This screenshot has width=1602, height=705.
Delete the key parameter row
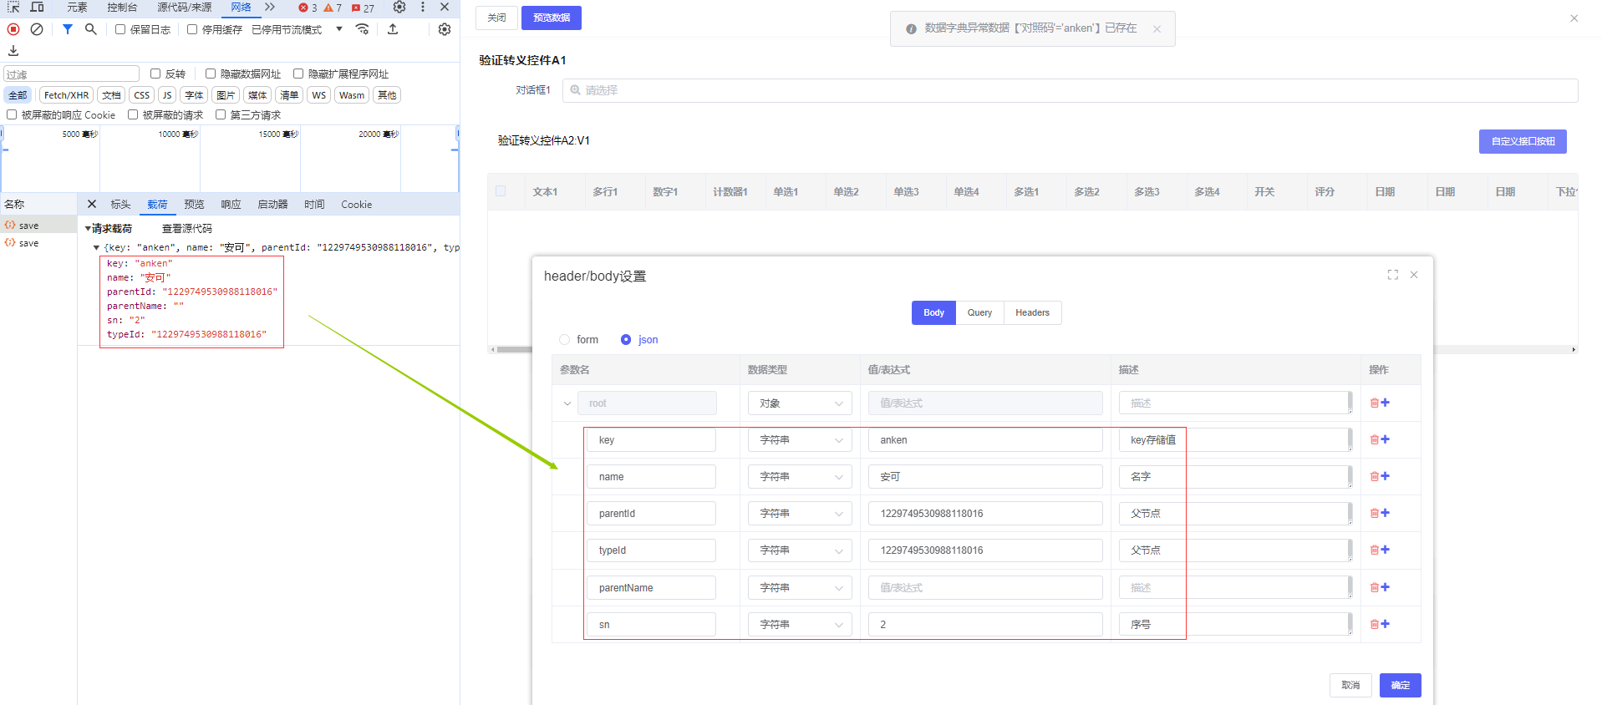click(x=1374, y=440)
